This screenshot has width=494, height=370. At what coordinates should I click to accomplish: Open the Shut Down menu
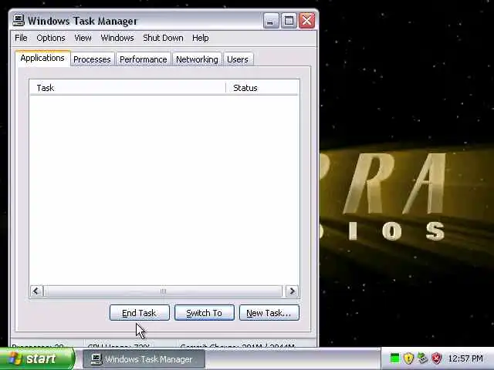(x=163, y=38)
